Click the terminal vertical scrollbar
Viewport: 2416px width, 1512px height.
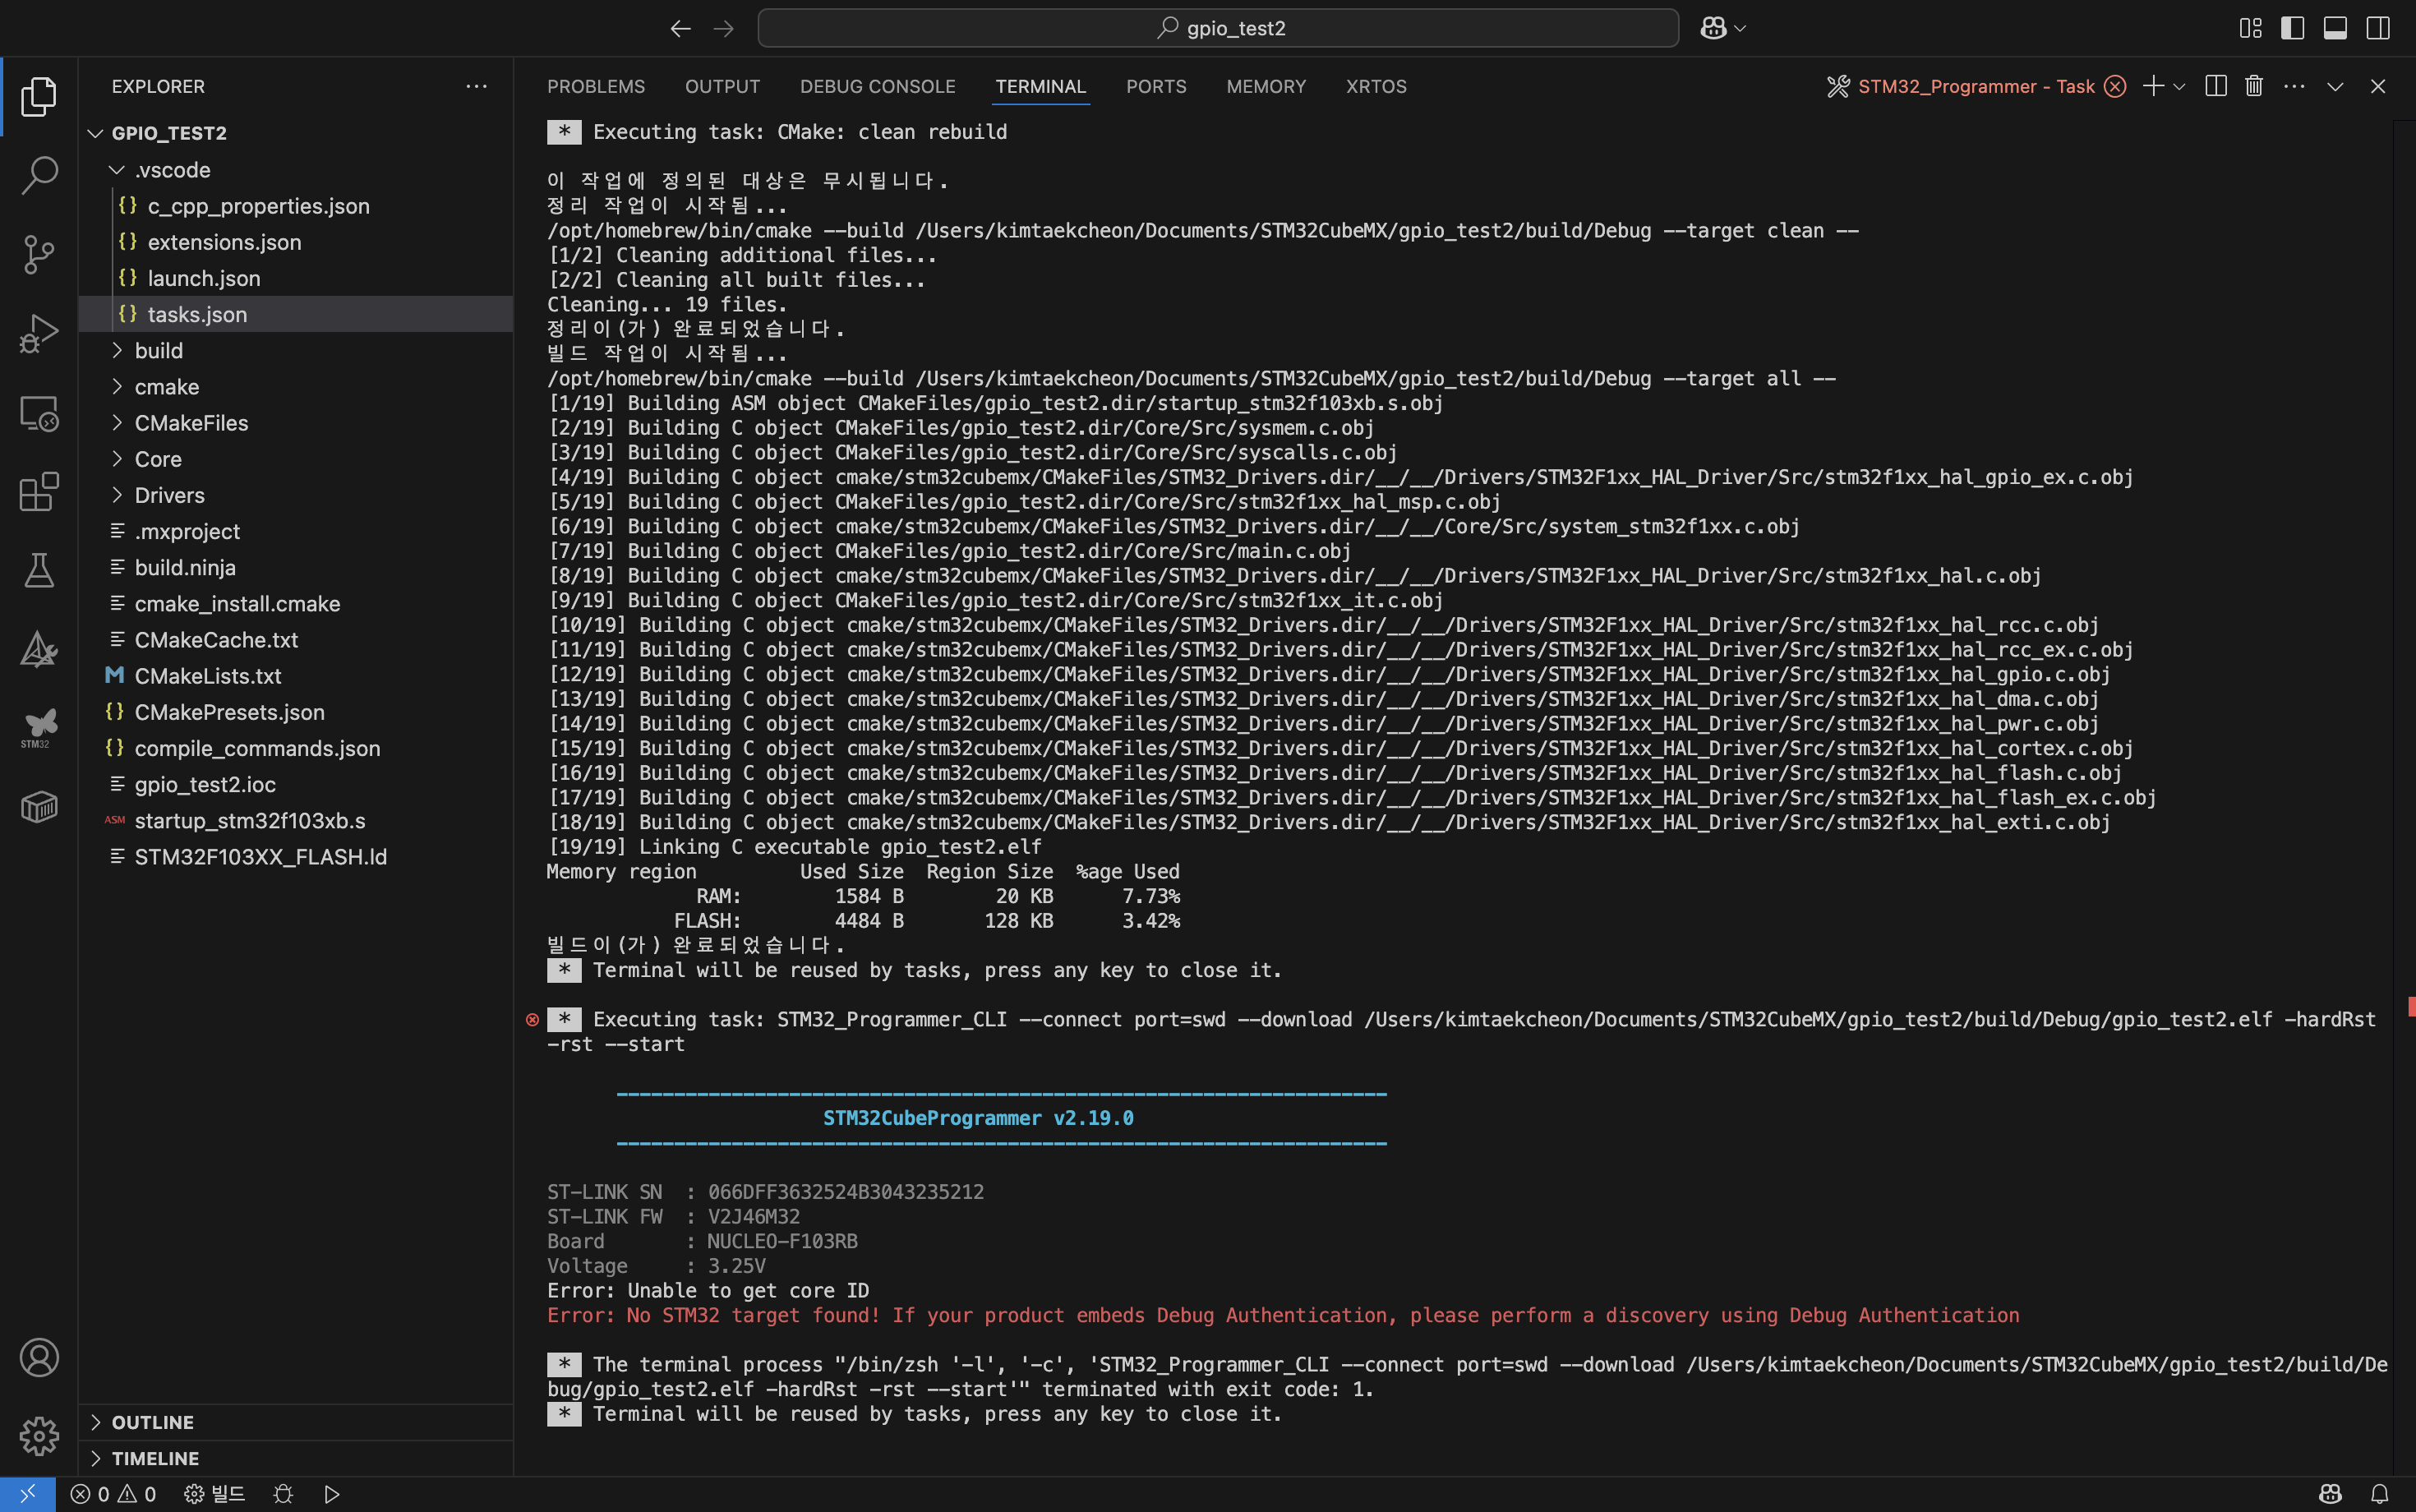(x=2404, y=797)
